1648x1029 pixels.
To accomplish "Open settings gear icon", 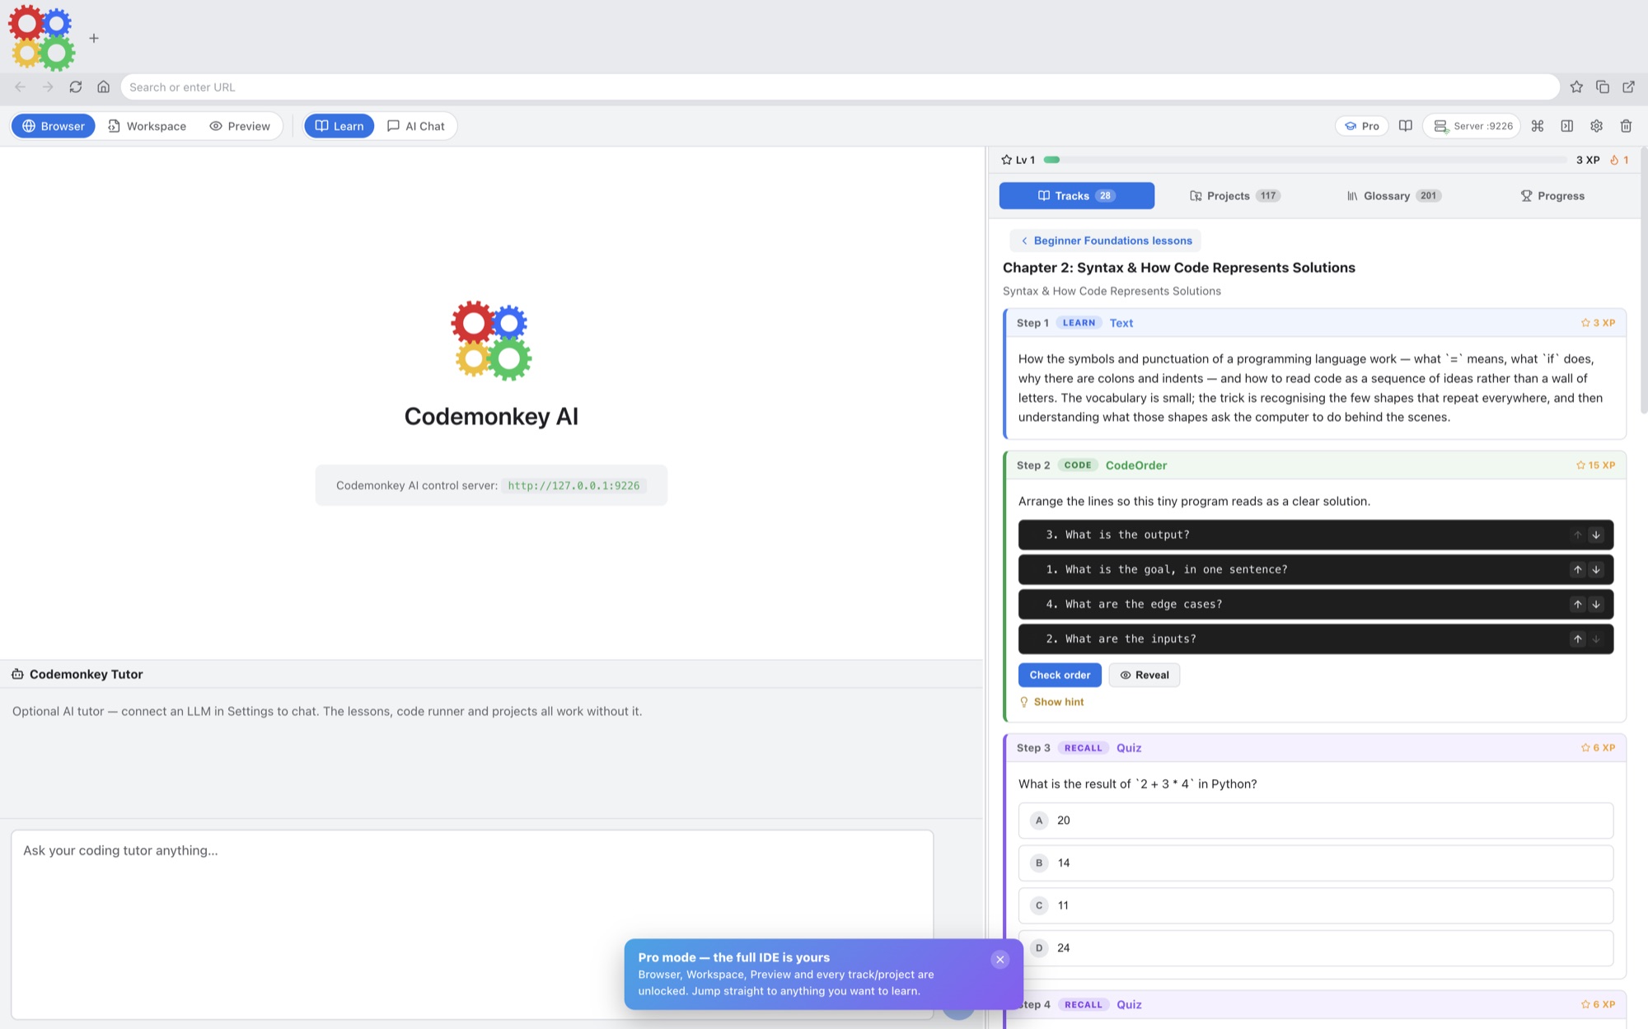I will coord(1597,126).
